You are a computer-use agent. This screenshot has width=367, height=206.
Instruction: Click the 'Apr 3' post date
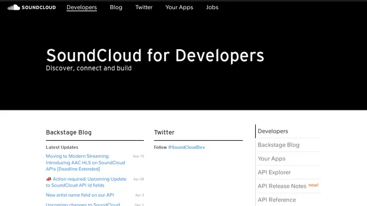(140, 195)
